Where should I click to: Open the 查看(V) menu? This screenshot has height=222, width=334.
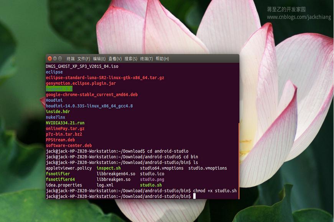(x=115, y=59)
